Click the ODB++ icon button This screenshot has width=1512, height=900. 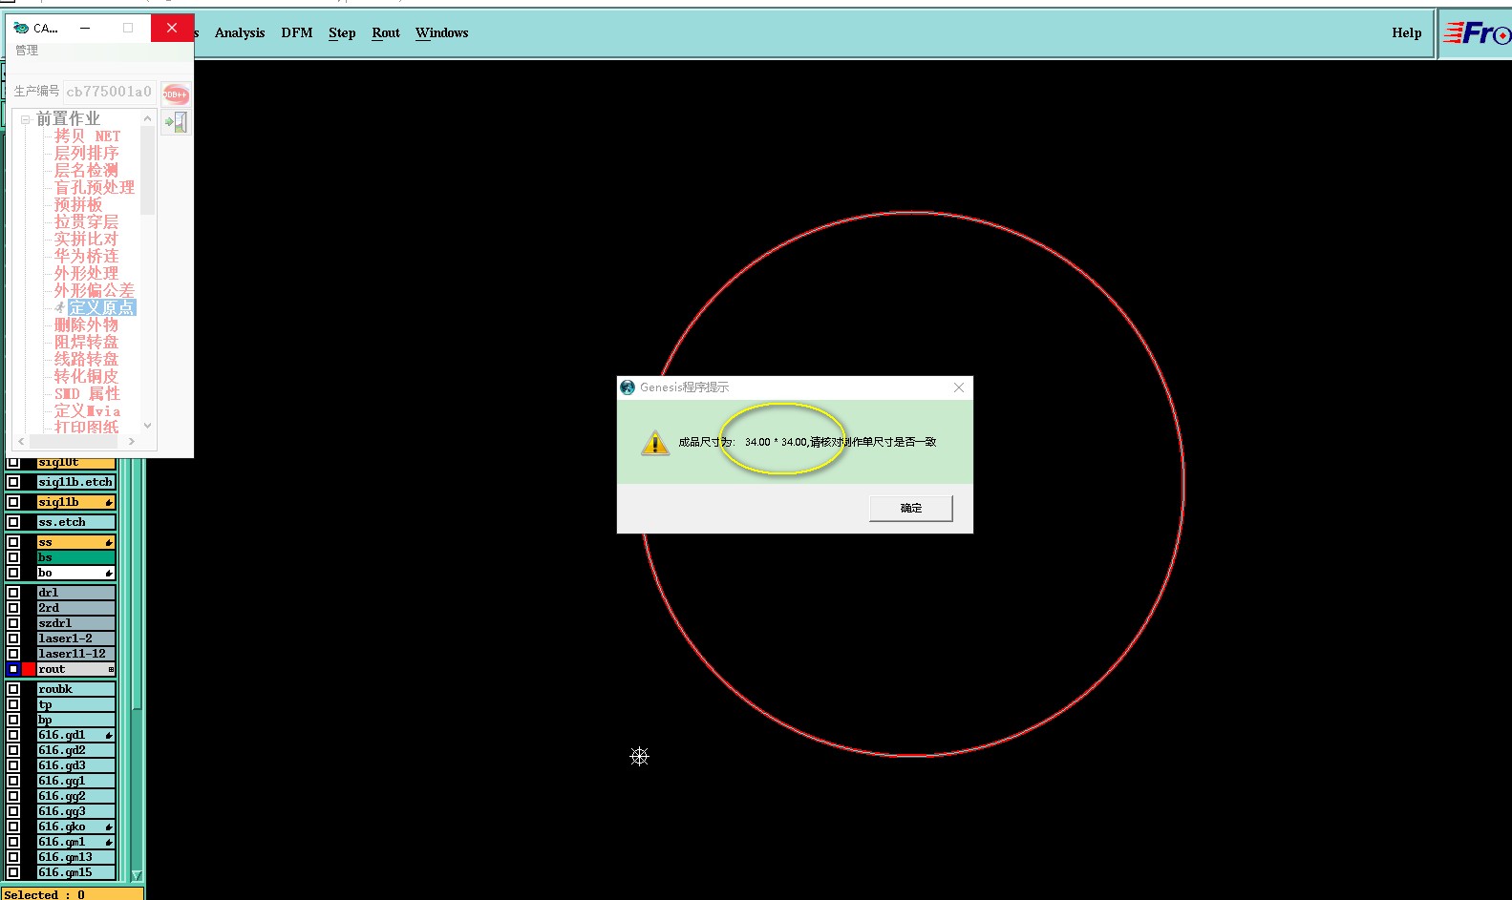(176, 94)
